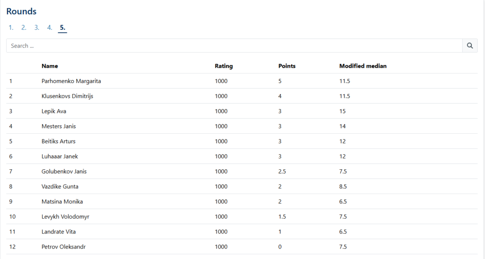Click the Name column header

pyautogui.click(x=50, y=66)
